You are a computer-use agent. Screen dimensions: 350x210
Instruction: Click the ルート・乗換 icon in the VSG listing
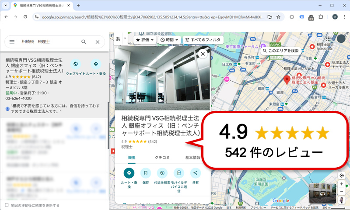(96, 64)
